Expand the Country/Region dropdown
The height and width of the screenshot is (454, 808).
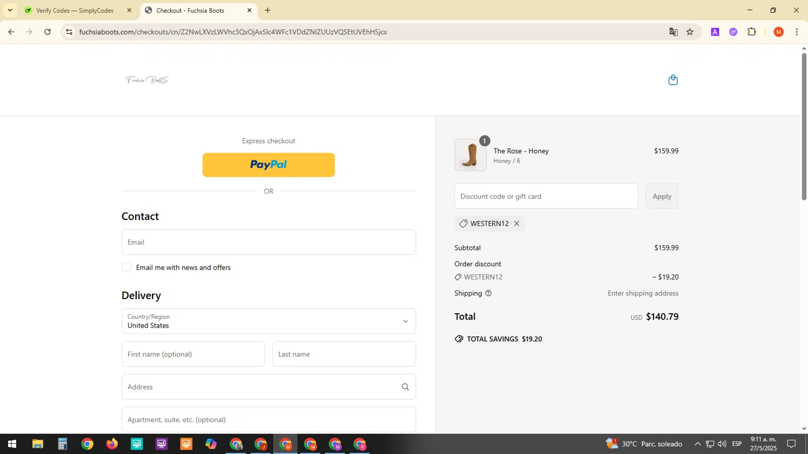click(269, 321)
